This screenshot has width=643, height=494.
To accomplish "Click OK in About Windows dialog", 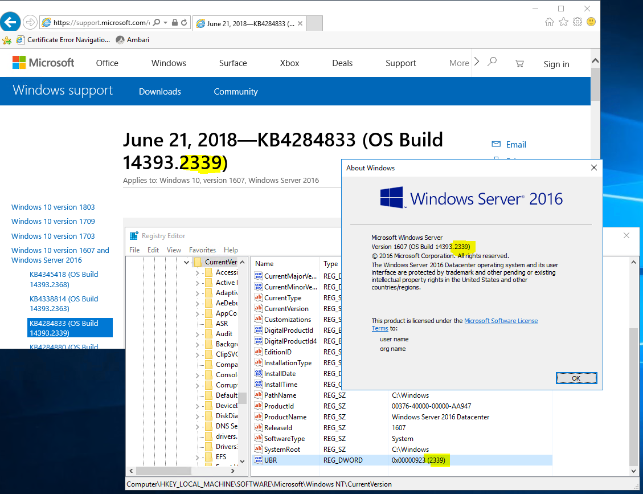I will tap(576, 378).
